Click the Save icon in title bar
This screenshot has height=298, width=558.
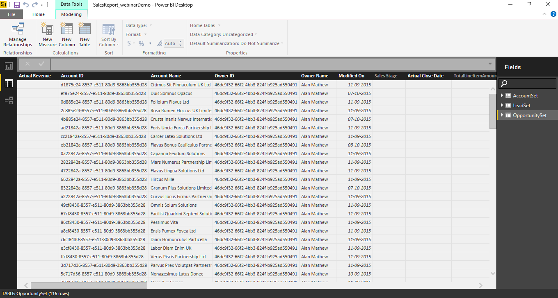pos(17,5)
